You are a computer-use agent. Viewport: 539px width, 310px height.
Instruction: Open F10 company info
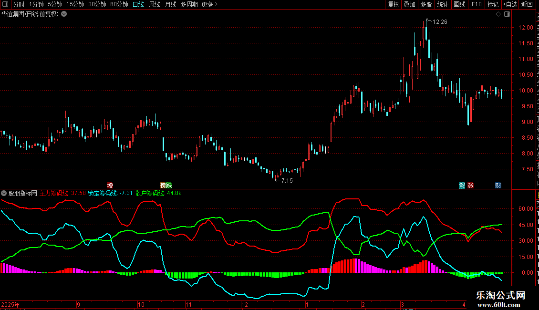pyautogui.click(x=477, y=4)
